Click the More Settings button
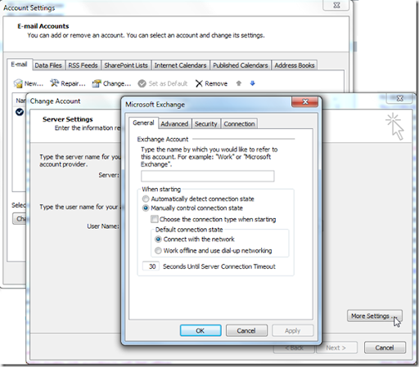The image size is (419, 367). [374, 316]
